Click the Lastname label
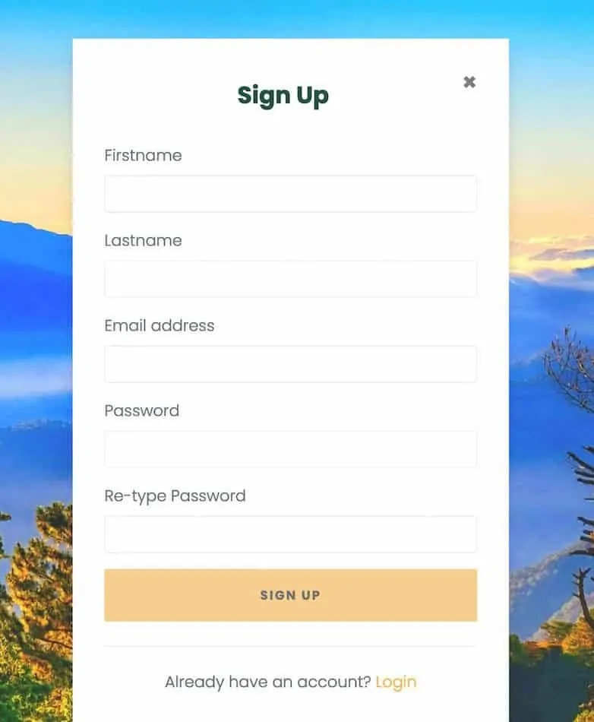Screen dimensions: 594x722 tap(143, 240)
